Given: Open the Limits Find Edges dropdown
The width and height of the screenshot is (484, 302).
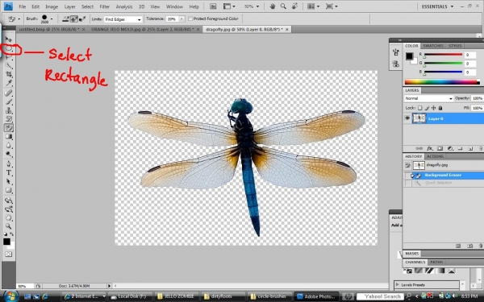Looking at the screenshot, I should 123,19.
